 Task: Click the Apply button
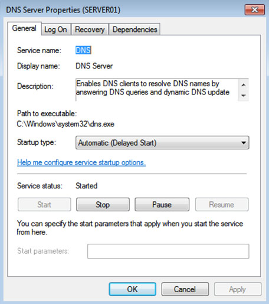coord(238,289)
